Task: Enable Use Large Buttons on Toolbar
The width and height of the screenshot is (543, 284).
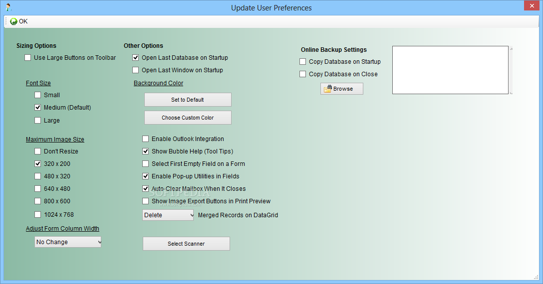Action: click(x=28, y=58)
